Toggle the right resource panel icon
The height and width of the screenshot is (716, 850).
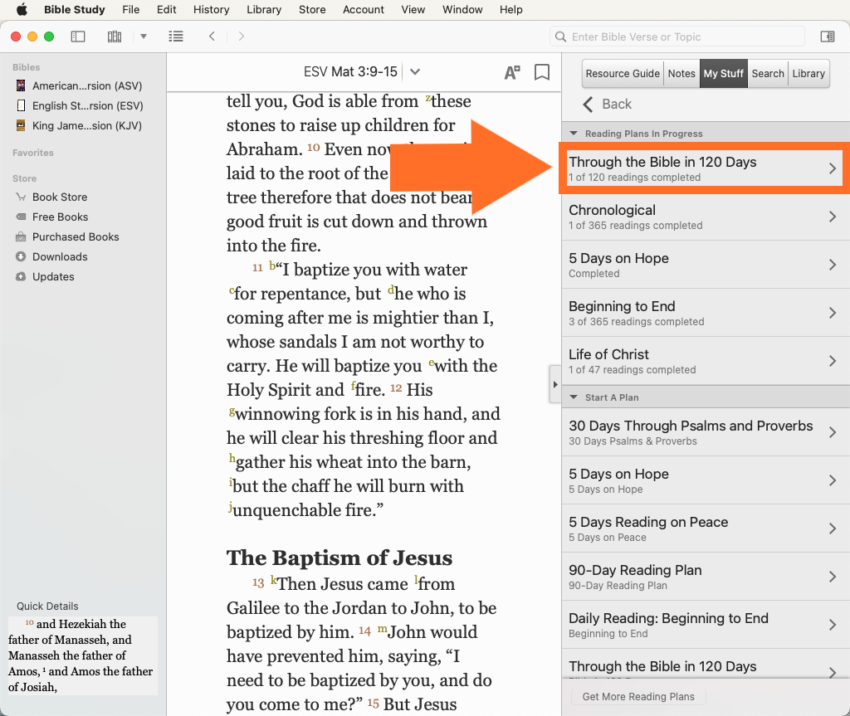coord(827,37)
